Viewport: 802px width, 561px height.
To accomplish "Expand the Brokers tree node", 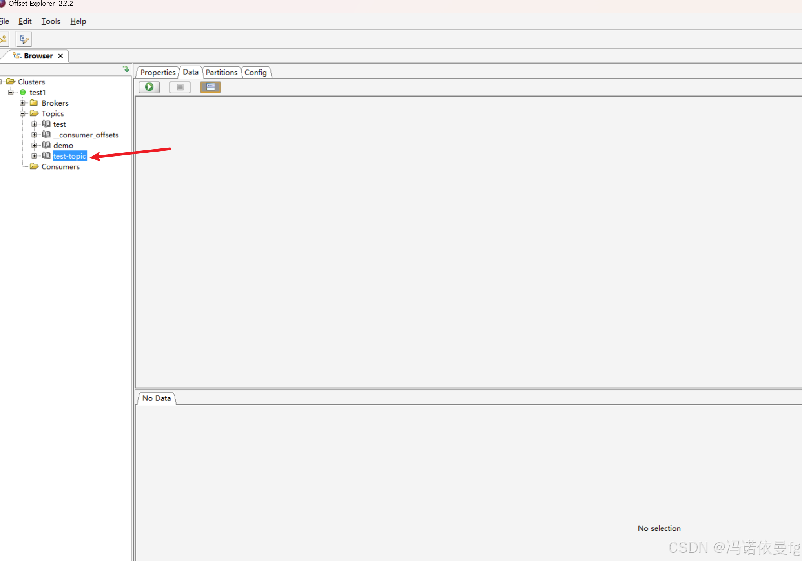I will click(x=23, y=103).
